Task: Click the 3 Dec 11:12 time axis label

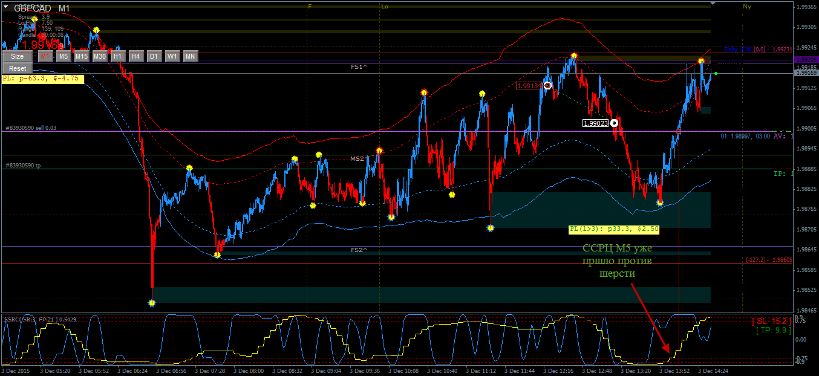Action: 481,371
